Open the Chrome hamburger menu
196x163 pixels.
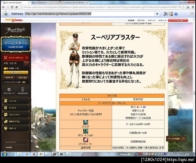(x=193, y=7)
